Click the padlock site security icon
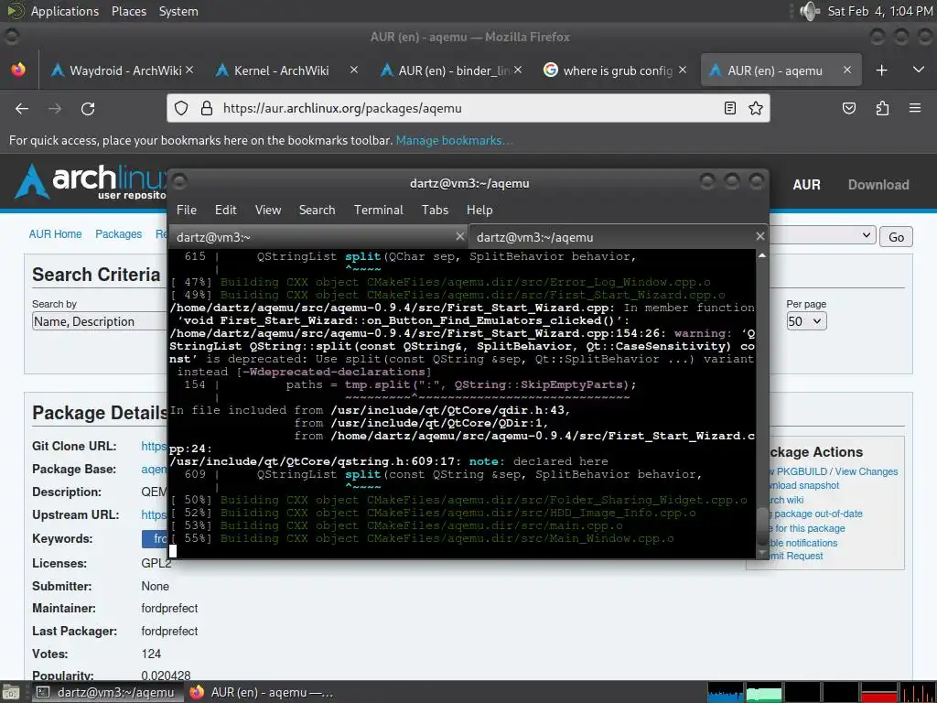Viewport: 937px width, 703px height. click(207, 108)
